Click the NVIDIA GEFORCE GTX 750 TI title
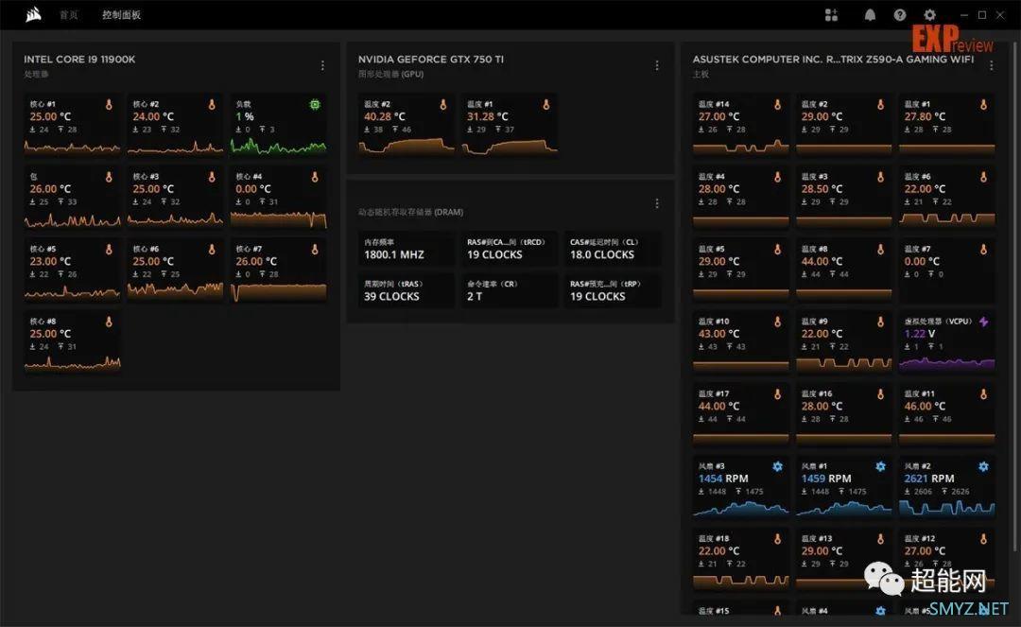1021x627 pixels. pyautogui.click(x=431, y=60)
